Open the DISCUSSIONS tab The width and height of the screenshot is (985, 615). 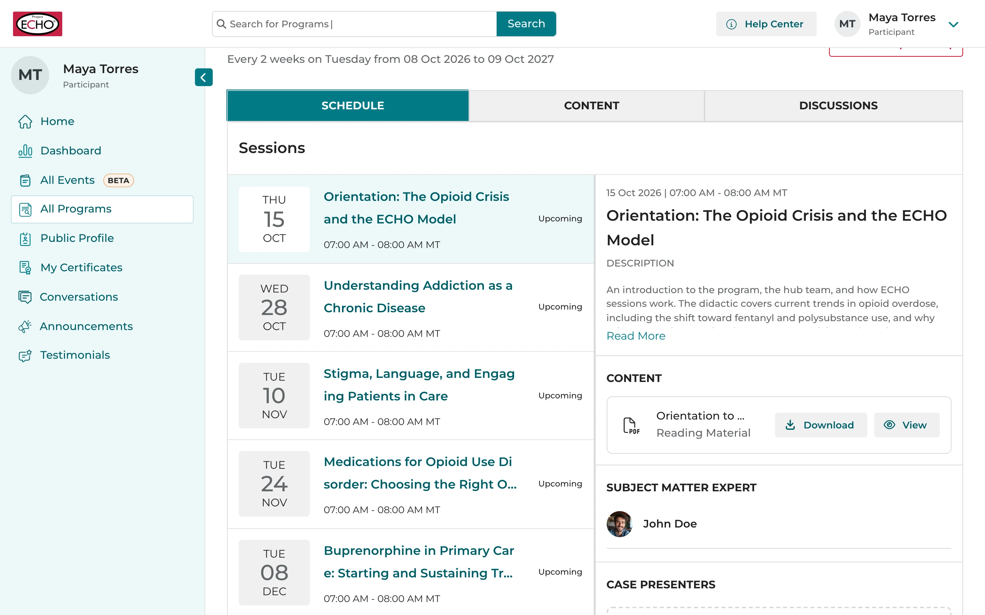point(833,105)
